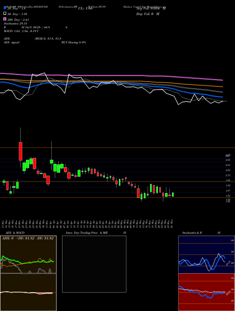Click the 'ADX: 0 +DY: 31.82 -DY: 31.82' header
Image resolution: width=235 pixels, height=311 pixels.
click(28, 238)
